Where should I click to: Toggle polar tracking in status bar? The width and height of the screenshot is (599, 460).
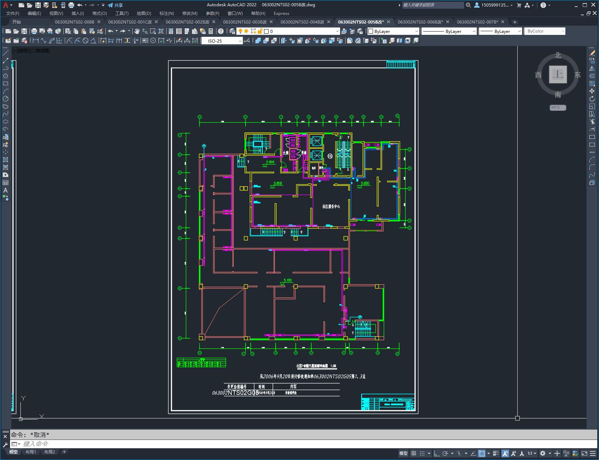(x=445, y=453)
